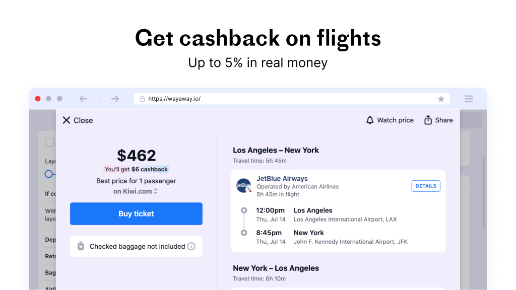Click the $6 cashback badge

[x=136, y=170]
